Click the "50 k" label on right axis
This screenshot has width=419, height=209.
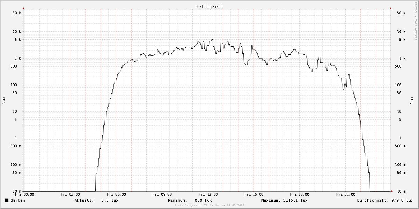[x=401, y=13]
